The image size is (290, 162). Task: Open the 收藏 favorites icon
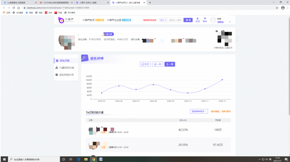pos(198,20)
